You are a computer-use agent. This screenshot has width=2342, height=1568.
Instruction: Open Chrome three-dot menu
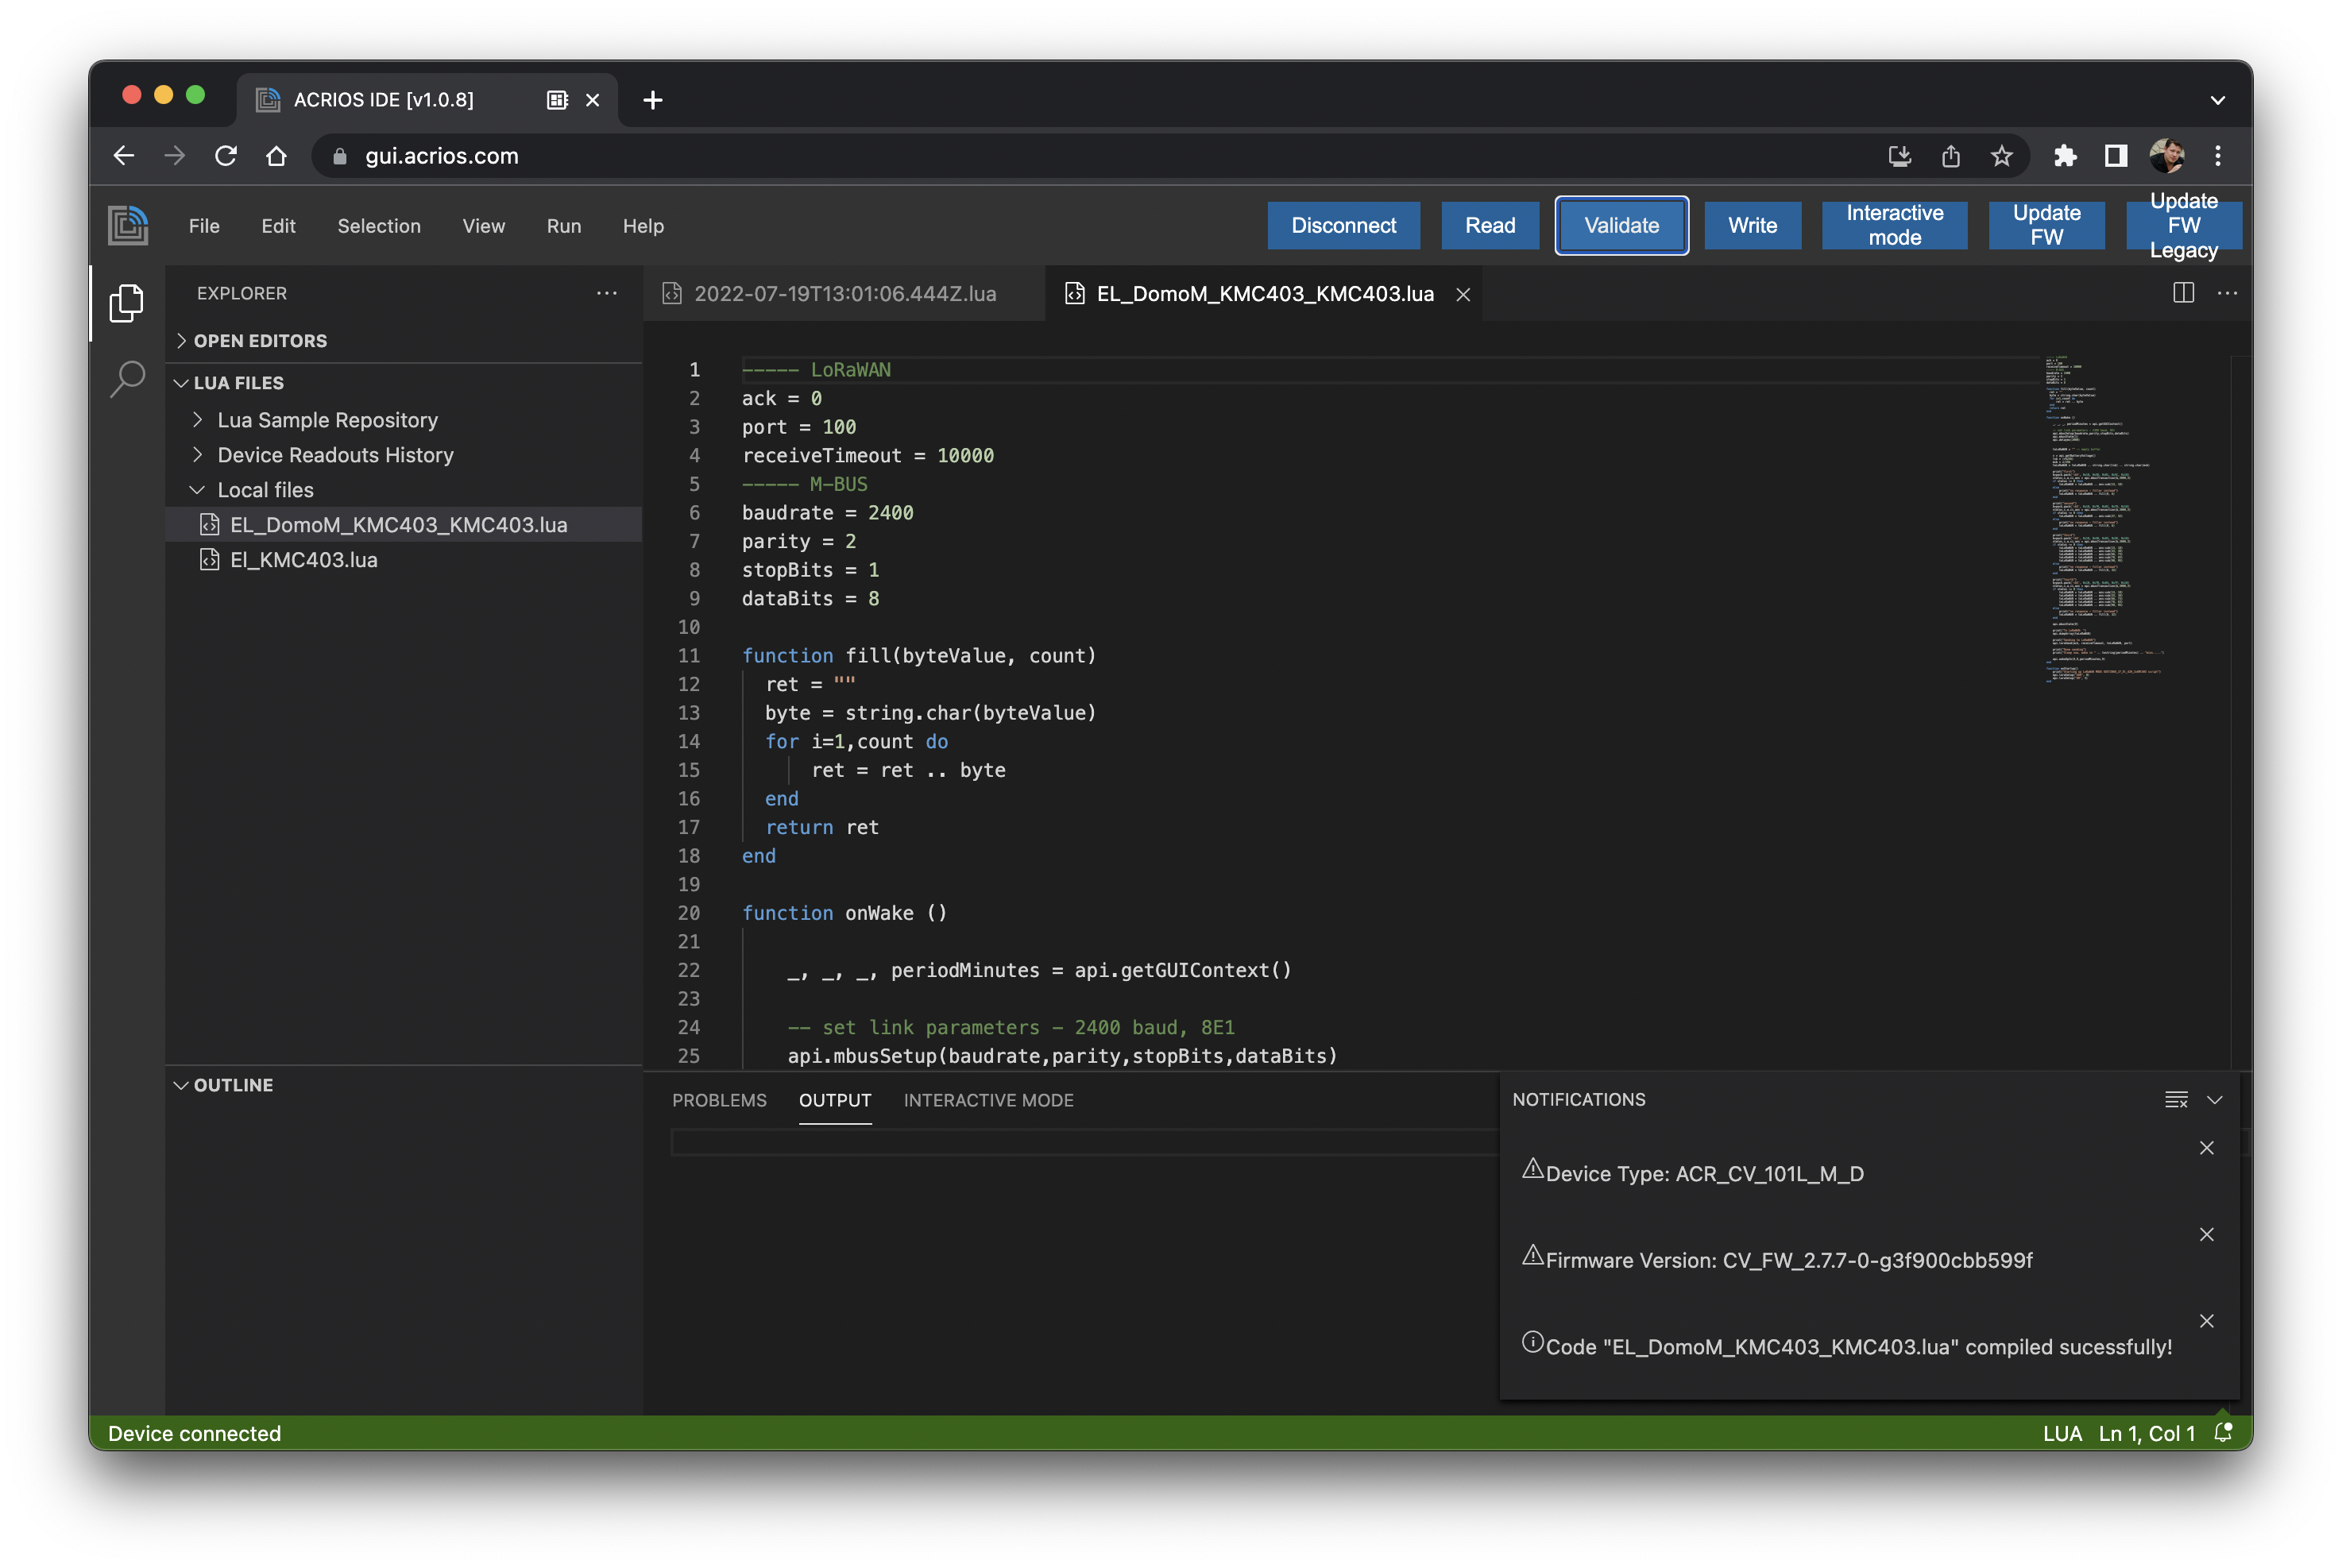tap(2217, 155)
